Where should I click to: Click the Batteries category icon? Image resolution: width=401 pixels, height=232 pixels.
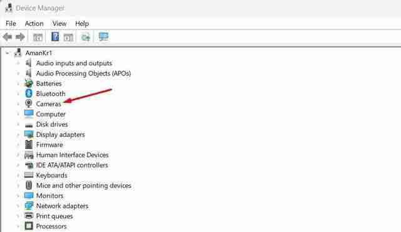tap(29, 83)
